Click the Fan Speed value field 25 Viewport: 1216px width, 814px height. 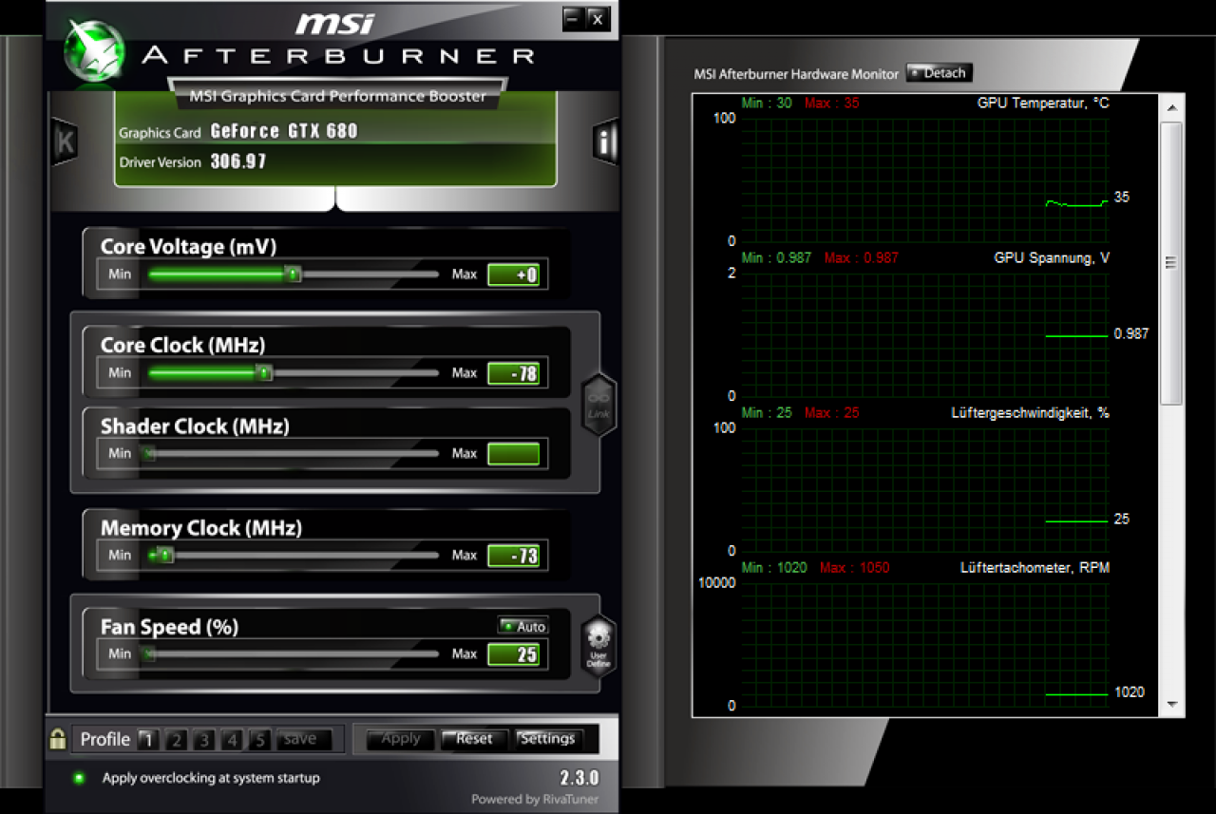pos(514,654)
